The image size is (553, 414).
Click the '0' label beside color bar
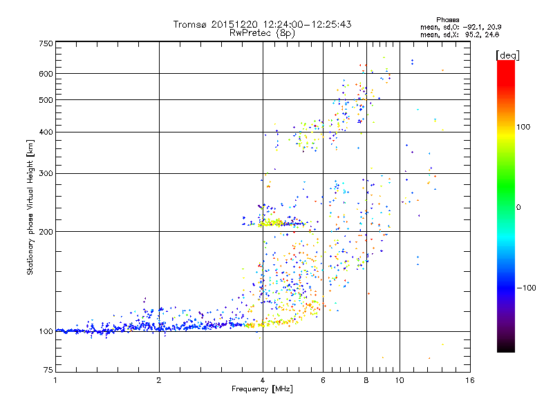tap(518, 207)
